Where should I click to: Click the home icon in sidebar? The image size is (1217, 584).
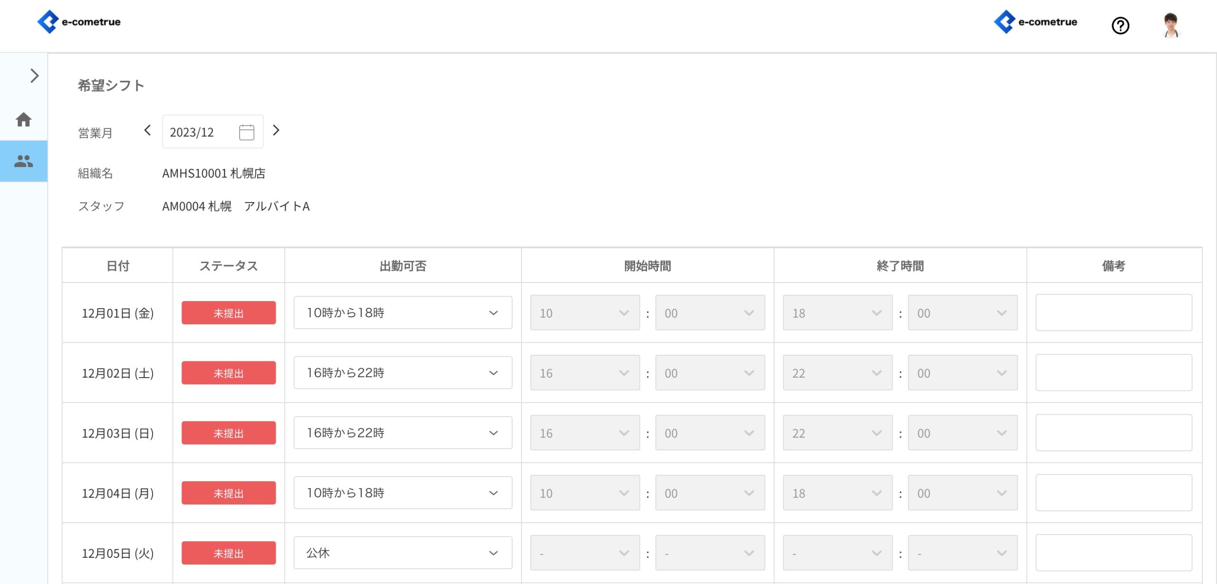pyautogui.click(x=23, y=119)
